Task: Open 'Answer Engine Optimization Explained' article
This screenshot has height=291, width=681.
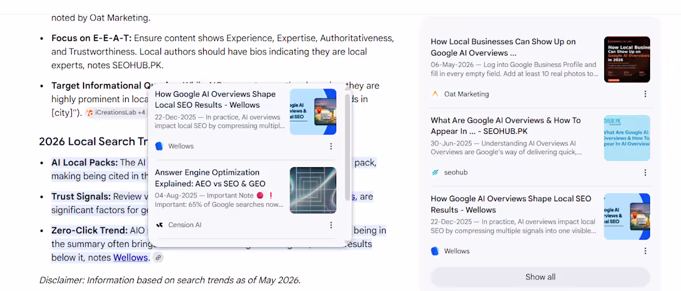Action: pyautogui.click(x=210, y=178)
